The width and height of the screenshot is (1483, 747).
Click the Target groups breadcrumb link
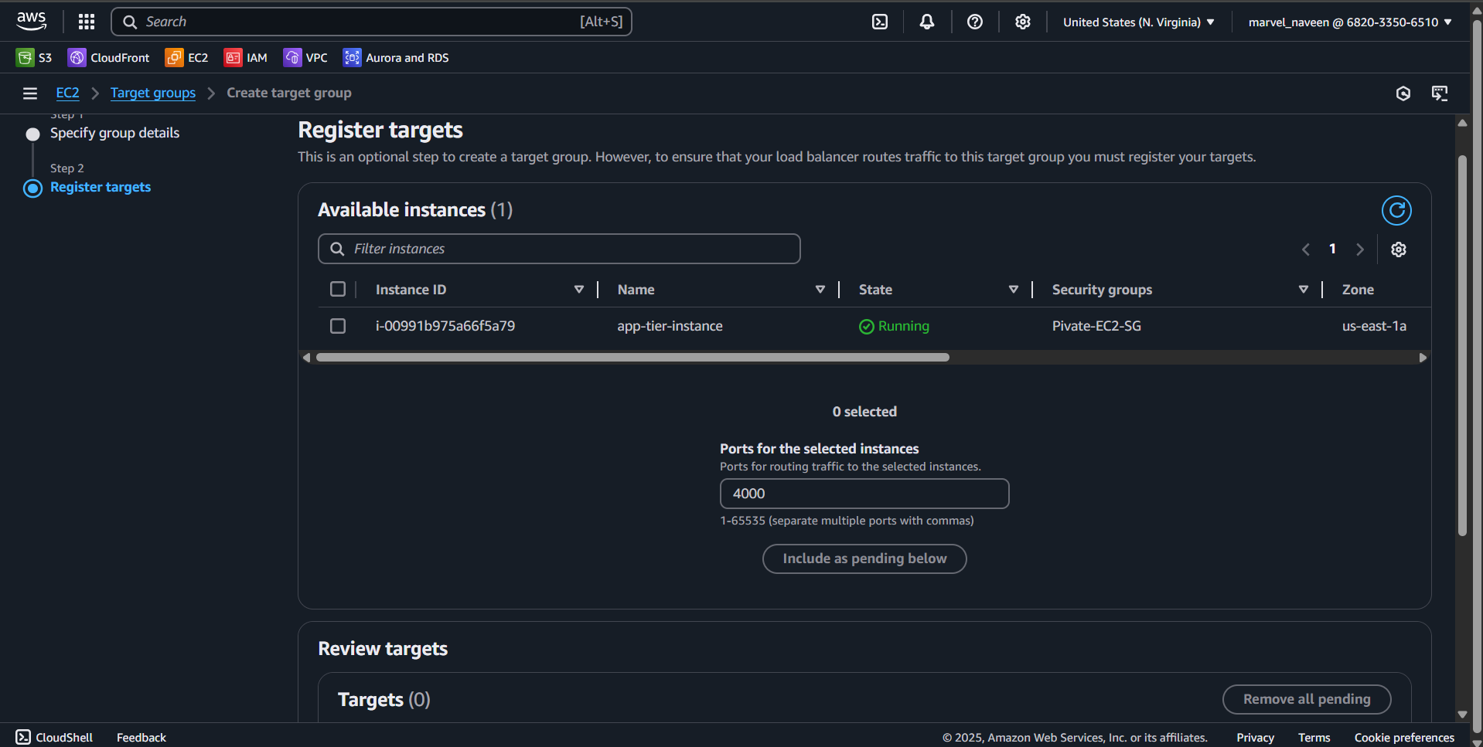(153, 93)
